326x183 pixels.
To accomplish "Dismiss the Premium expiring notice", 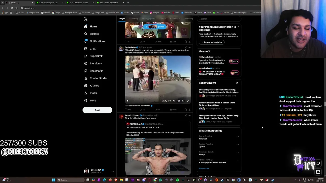I will 239,26.
